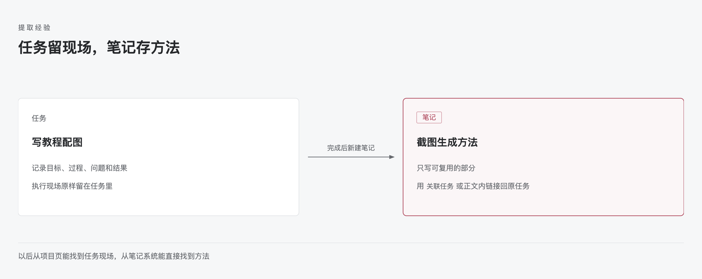Click the phrase 或正文内链接回原任务
Screen dimensions: 702x279
click(x=493, y=186)
